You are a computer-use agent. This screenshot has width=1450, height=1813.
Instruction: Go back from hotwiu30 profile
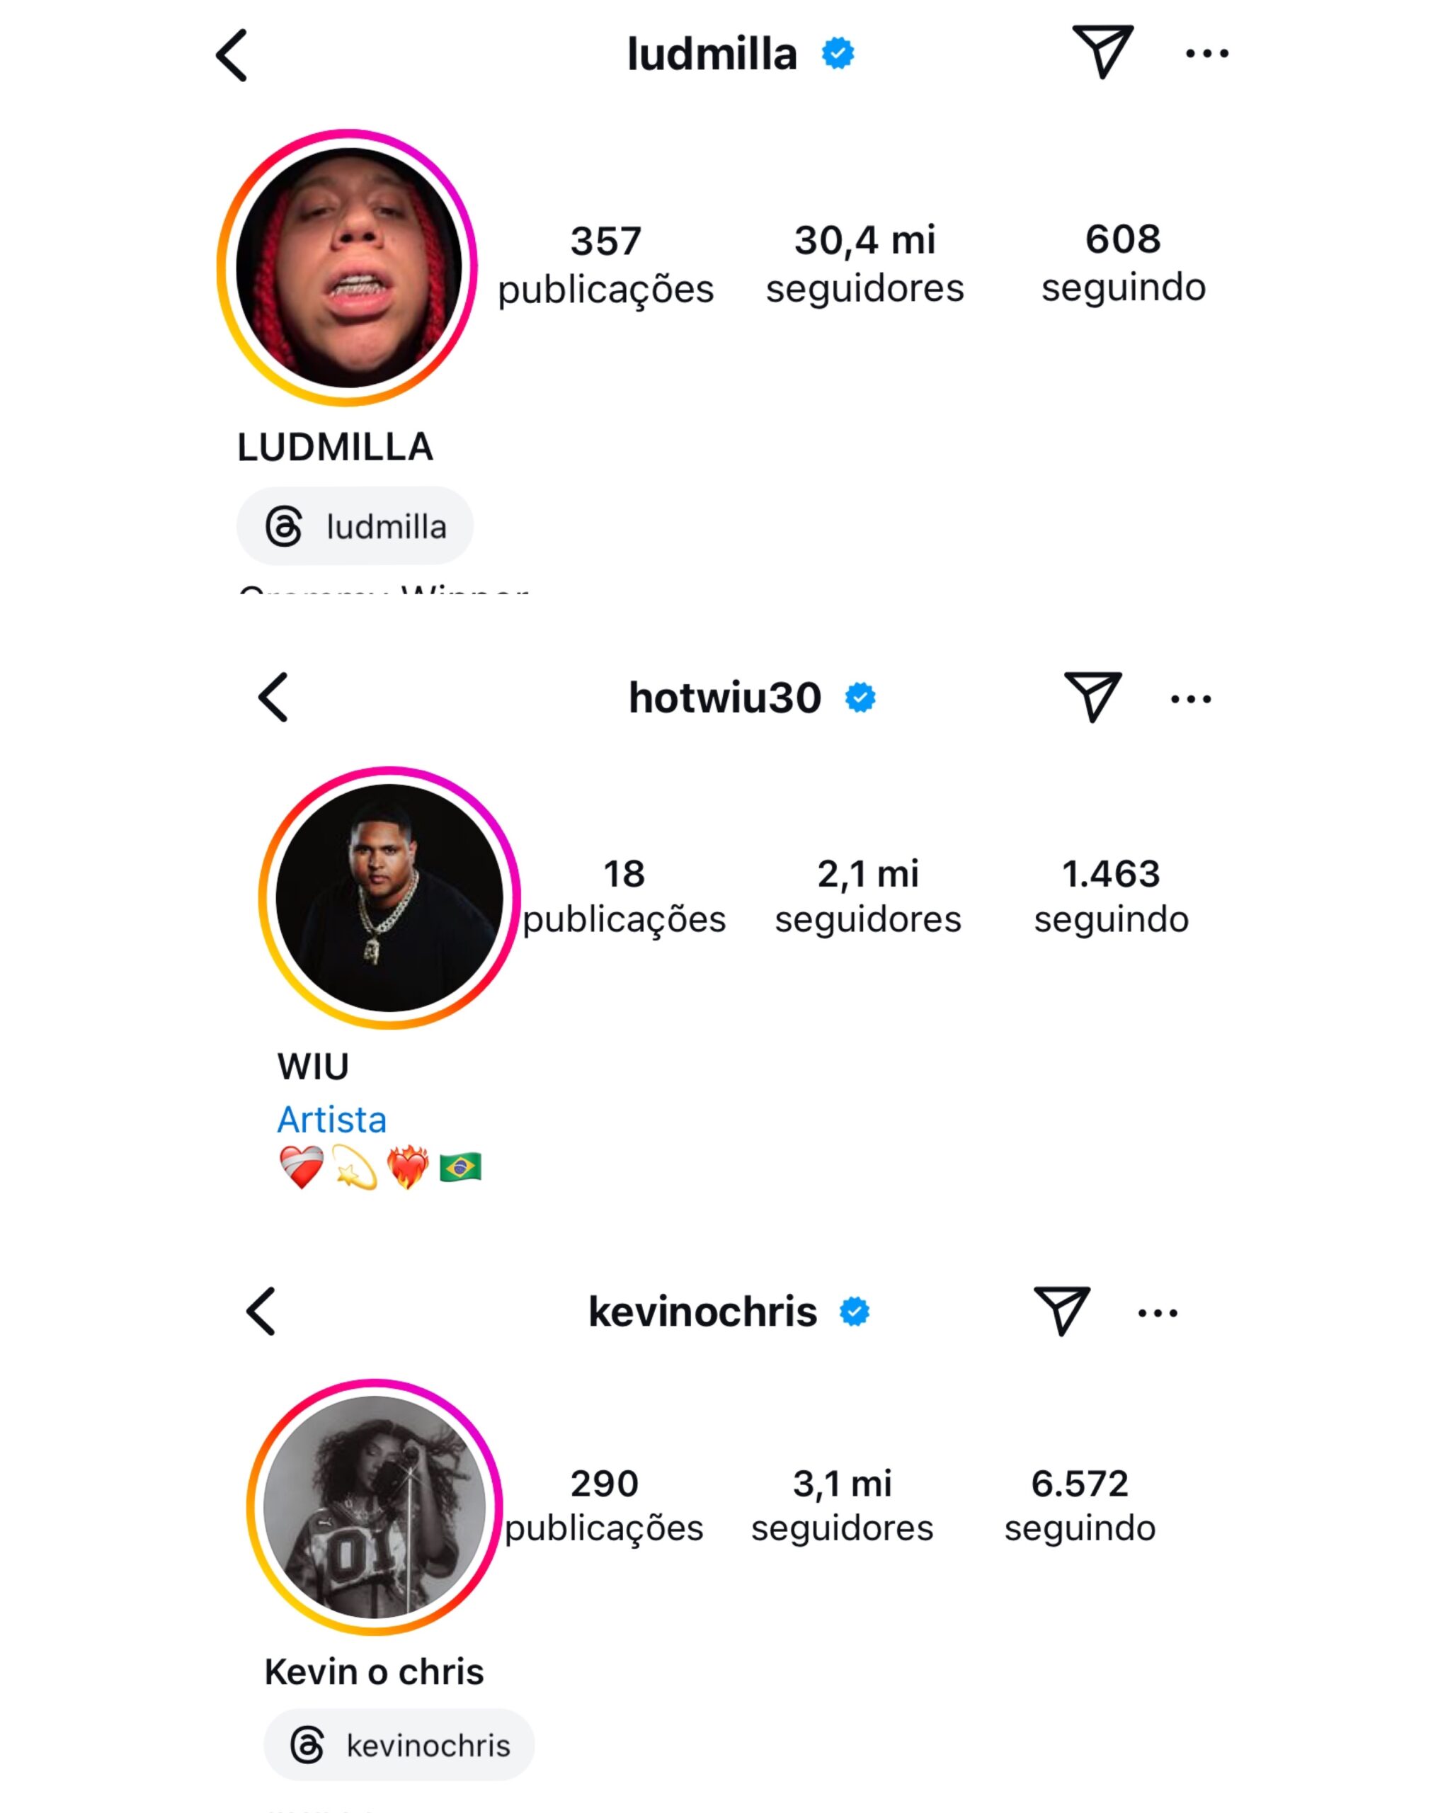click(273, 697)
